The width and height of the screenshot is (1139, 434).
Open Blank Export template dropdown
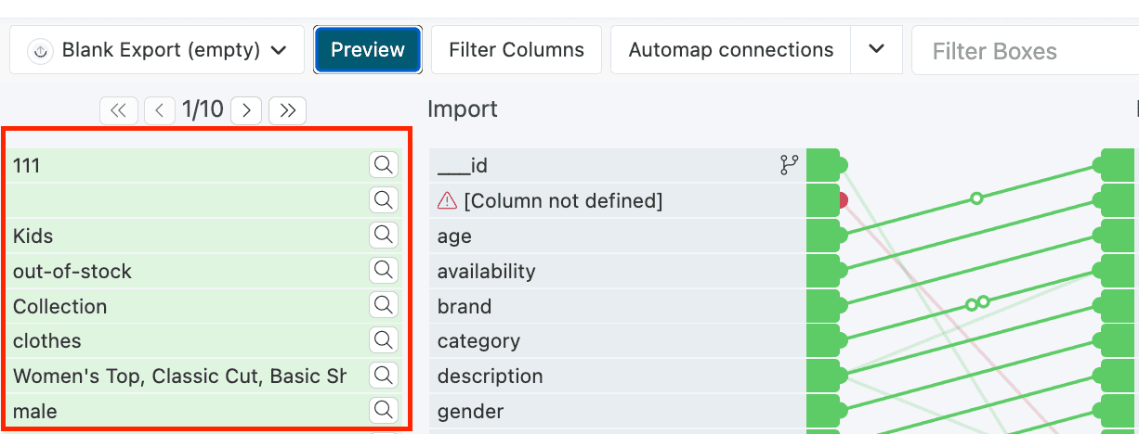157,50
